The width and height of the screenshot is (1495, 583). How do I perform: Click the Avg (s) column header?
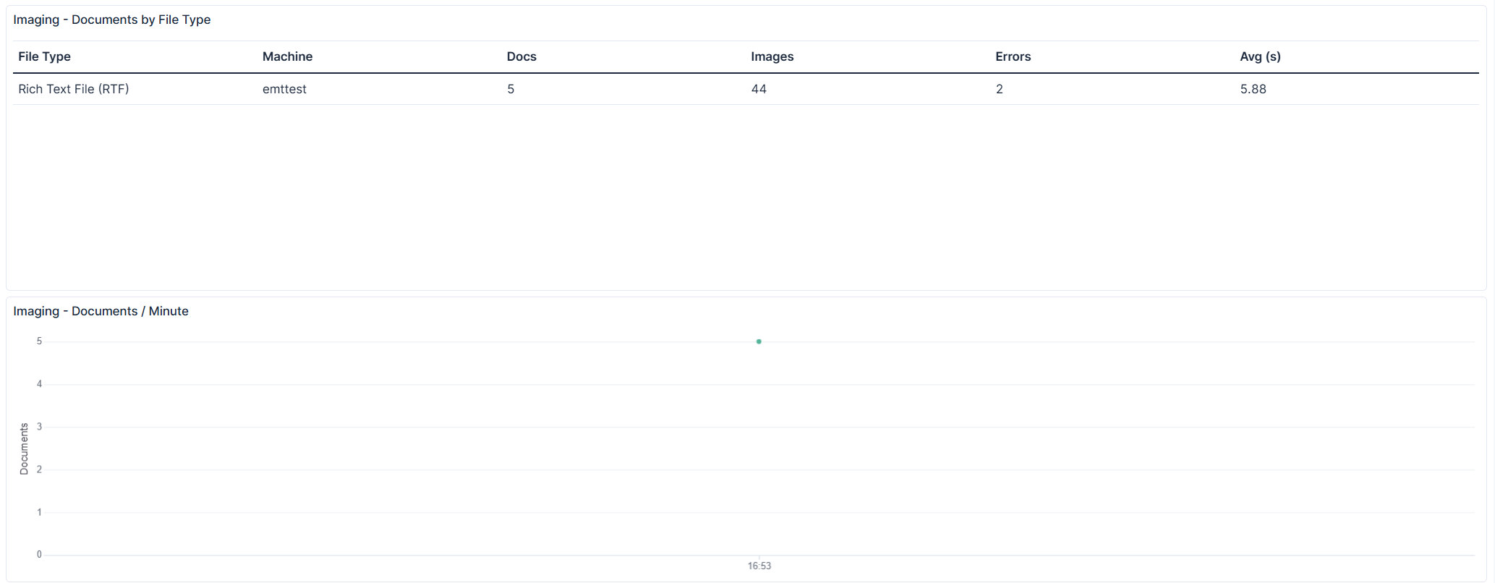pos(1260,56)
